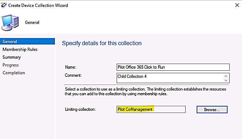
Task: Click the 'Name:' label
Action: click(71, 67)
